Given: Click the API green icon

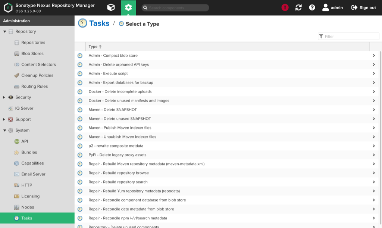Looking at the screenshot, I should coord(16,141).
